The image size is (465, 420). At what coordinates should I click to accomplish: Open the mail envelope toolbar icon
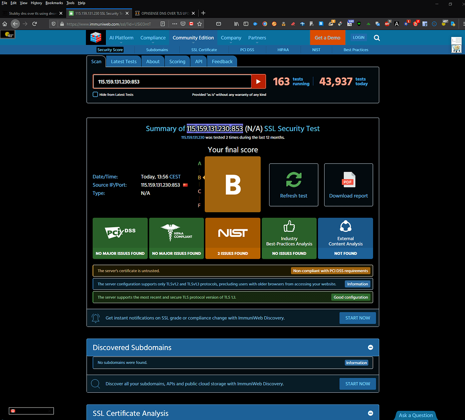pyautogui.click(x=219, y=24)
